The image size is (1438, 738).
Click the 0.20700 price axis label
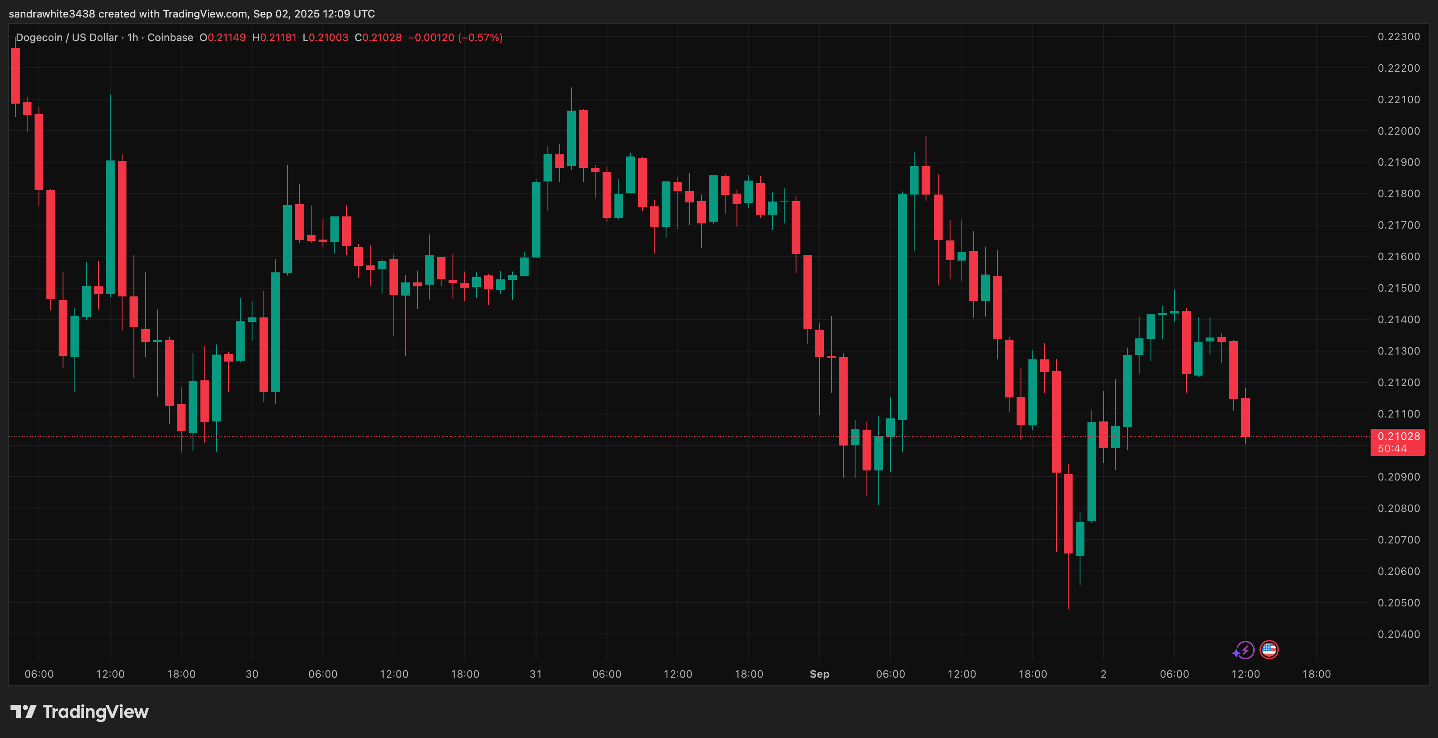1398,540
